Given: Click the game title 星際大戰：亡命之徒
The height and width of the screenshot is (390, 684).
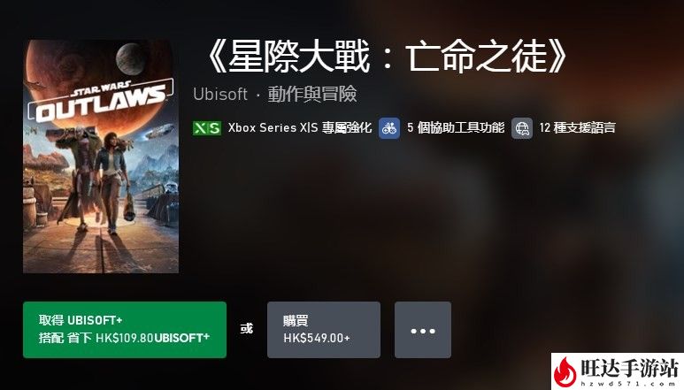Looking at the screenshot, I should (385, 57).
